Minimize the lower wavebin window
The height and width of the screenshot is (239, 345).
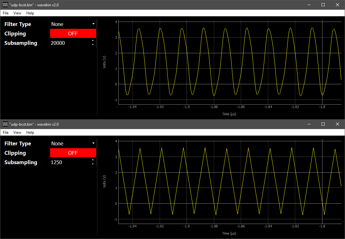coord(309,124)
